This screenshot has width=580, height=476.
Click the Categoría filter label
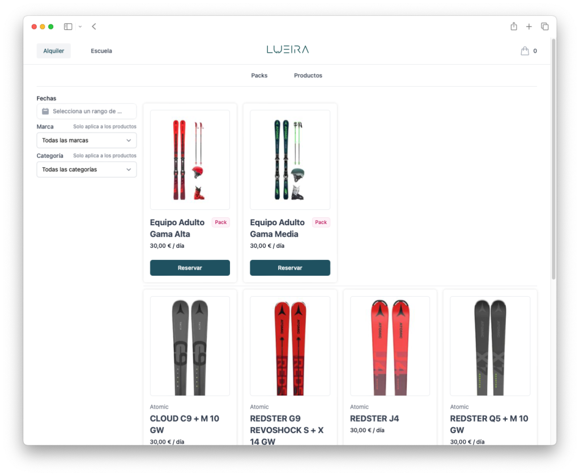click(50, 155)
